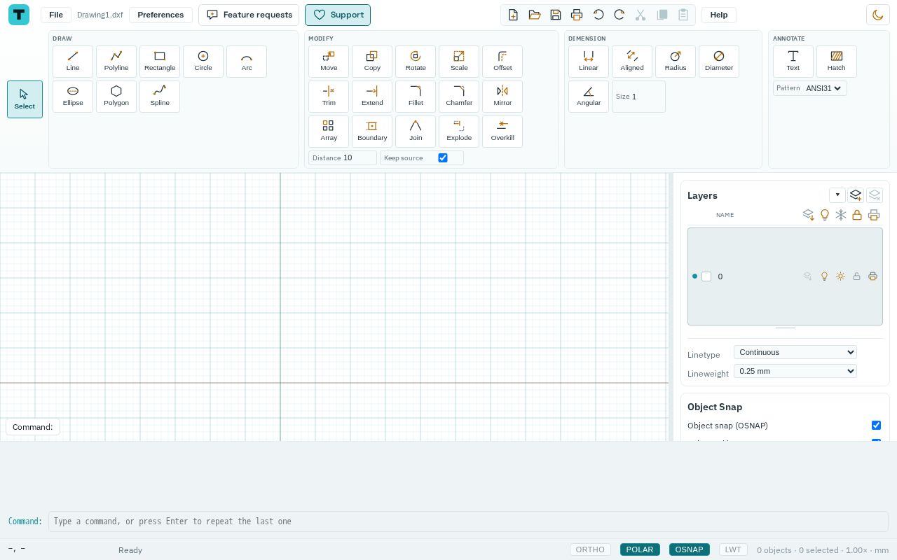
Task: Toggle layer 0 print icon
Action: tap(872, 276)
